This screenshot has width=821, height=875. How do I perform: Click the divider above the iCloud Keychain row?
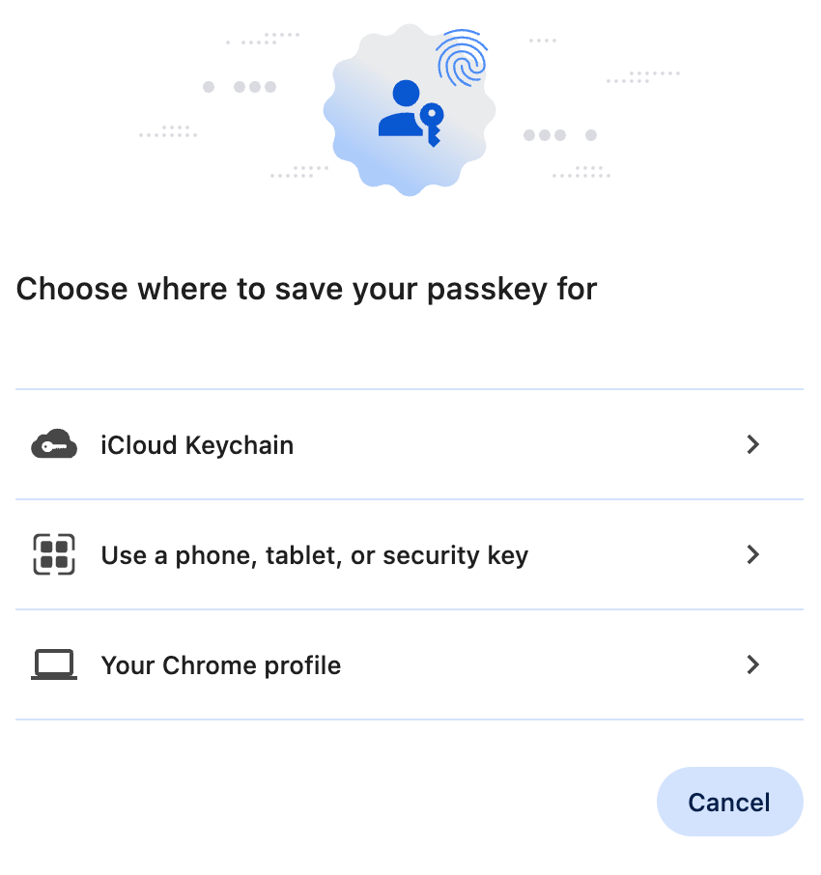410,389
